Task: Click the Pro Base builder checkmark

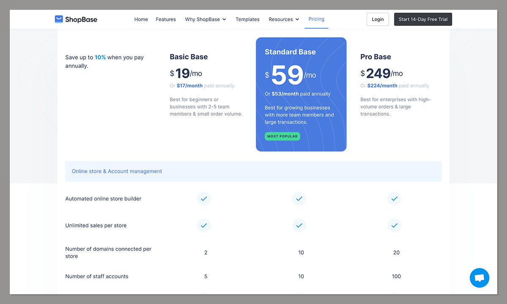Action: 394,198
